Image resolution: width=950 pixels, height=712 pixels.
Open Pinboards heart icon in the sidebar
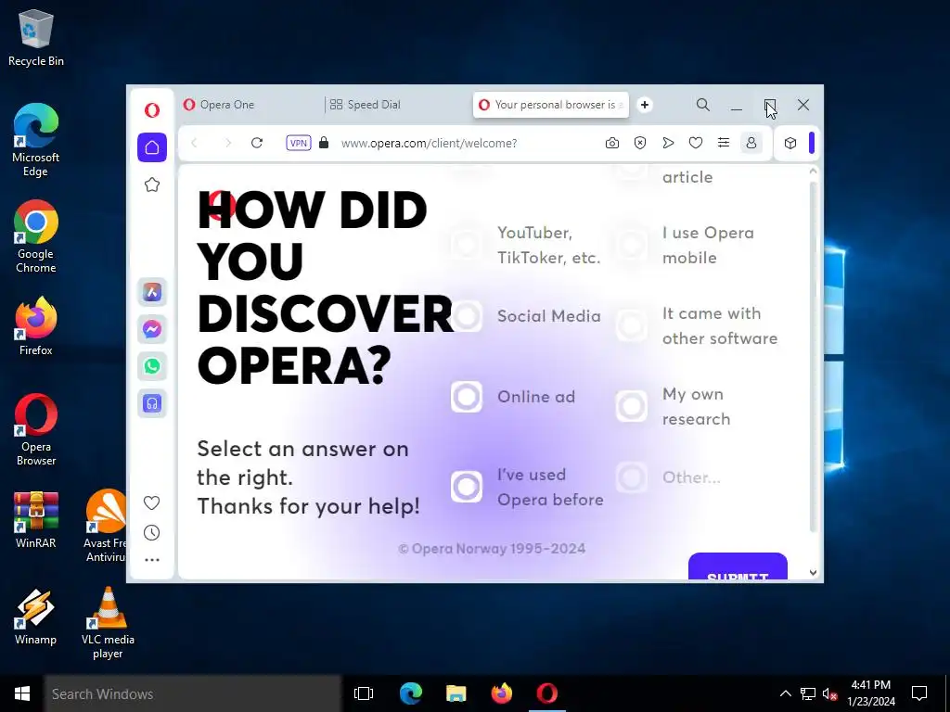tap(151, 502)
